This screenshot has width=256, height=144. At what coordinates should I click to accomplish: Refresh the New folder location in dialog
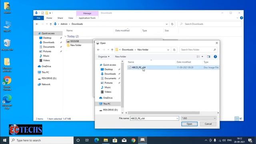174,50
